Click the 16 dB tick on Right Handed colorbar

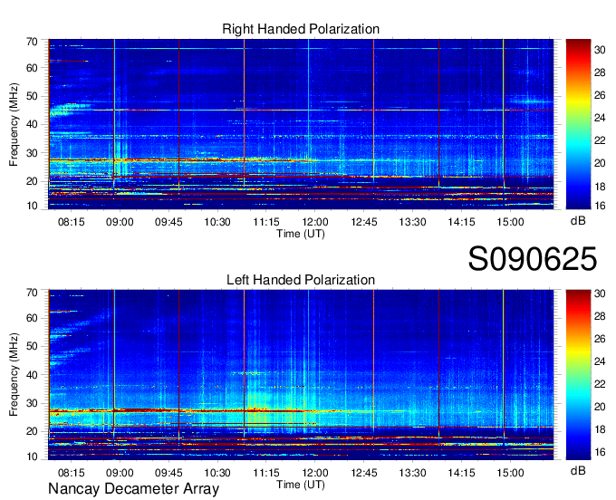[600, 206]
